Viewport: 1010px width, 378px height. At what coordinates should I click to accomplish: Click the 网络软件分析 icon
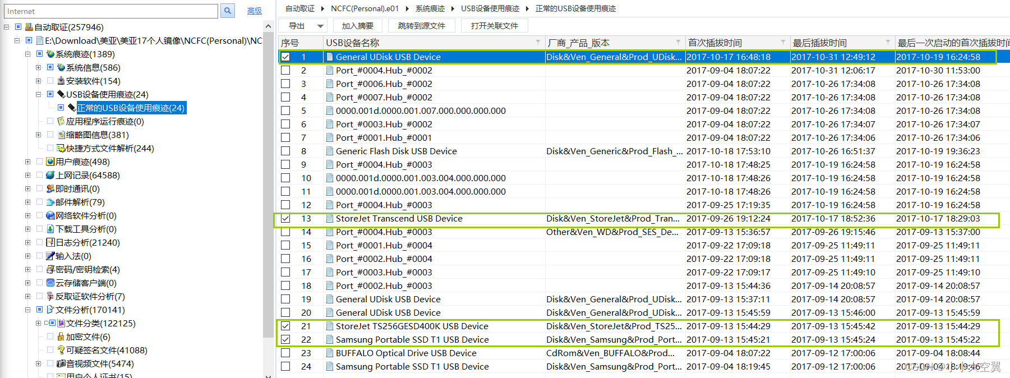click(x=50, y=215)
